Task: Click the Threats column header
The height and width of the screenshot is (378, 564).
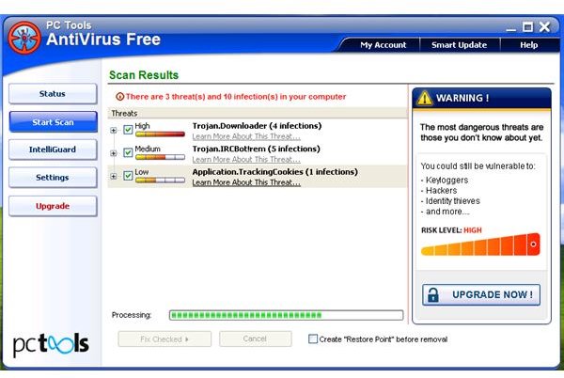Action: (x=258, y=113)
